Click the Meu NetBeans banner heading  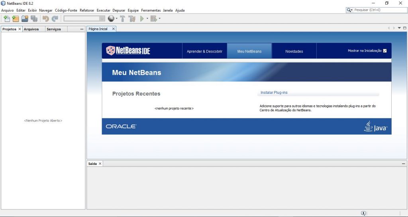click(x=137, y=72)
